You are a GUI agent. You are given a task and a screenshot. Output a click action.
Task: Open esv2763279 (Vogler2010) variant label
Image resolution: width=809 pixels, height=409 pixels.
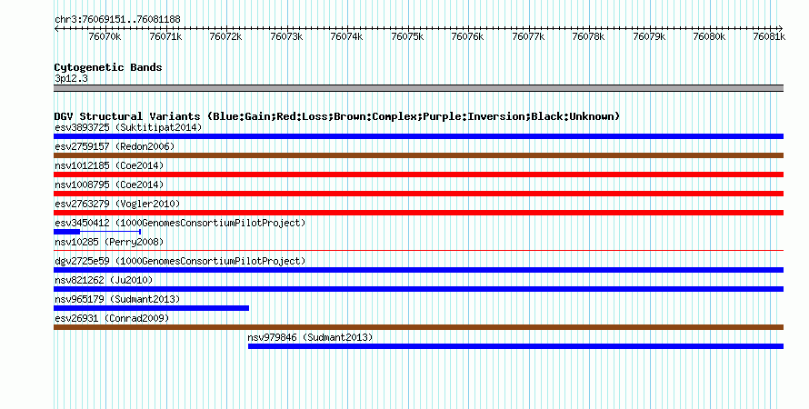tap(117, 204)
